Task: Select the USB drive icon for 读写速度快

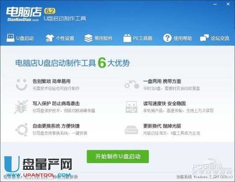Action: click(x=131, y=107)
